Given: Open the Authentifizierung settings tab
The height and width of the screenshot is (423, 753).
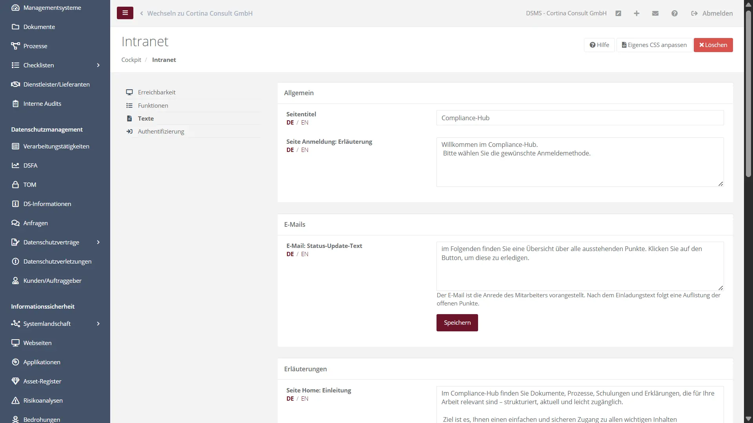Looking at the screenshot, I should pos(161,131).
